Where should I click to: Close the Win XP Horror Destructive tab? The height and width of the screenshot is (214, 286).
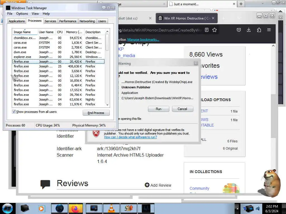(213, 18)
